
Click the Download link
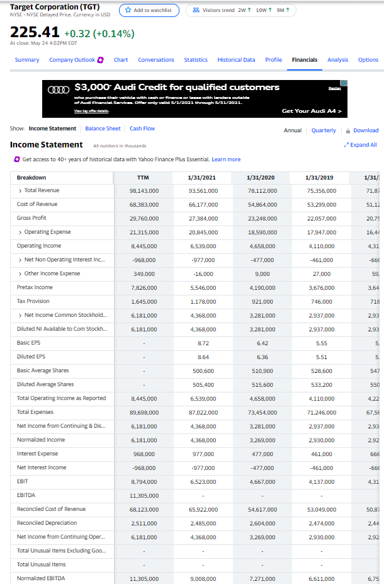point(366,130)
